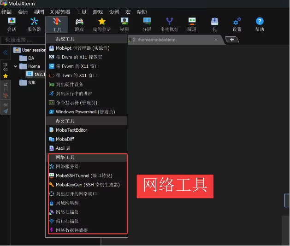
Task: Click the 包 (Packages) download icon
Action: [214, 24]
